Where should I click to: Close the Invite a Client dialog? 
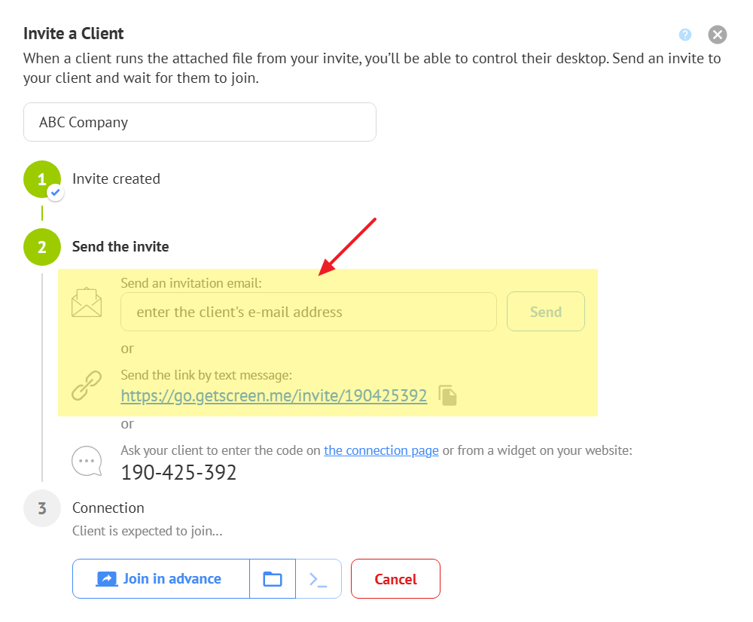pyautogui.click(x=717, y=35)
